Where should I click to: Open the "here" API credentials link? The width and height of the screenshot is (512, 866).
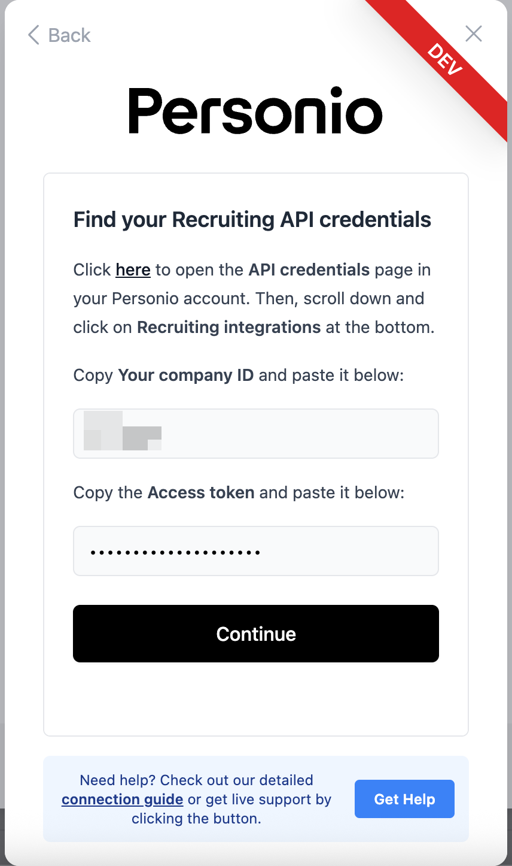point(133,270)
